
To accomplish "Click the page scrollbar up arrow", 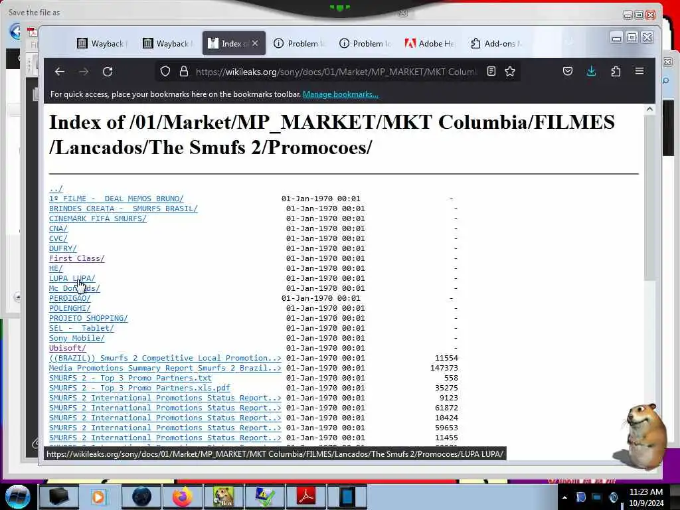I will click(x=649, y=110).
